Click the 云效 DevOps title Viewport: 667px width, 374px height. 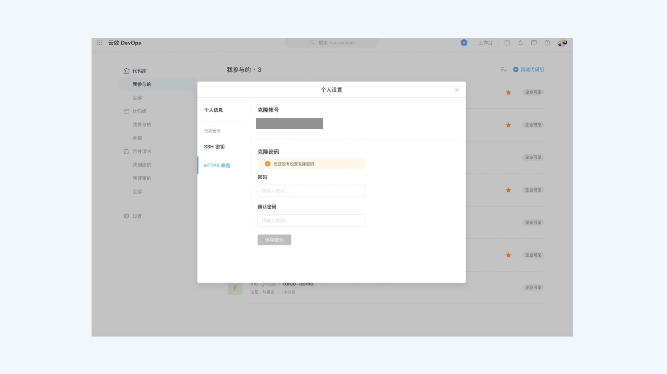tap(124, 43)
